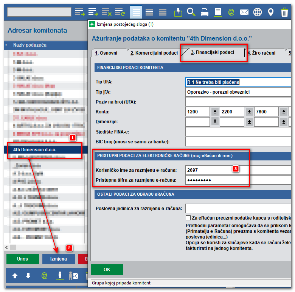Click the printer icon in toolbar
This screenshot has height=292, width=295.
coord(205,12)
